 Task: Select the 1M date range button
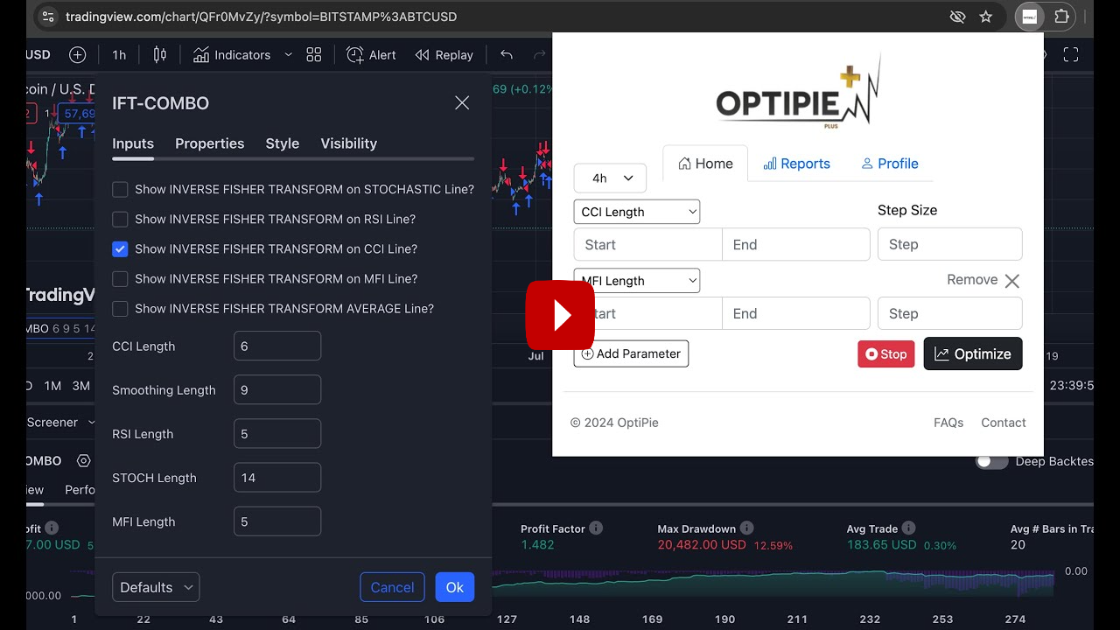click(x=52, y=386)
